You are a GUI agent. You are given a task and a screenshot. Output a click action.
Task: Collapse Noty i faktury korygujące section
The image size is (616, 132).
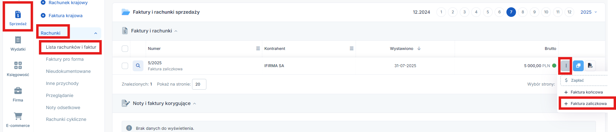coord(195,104)
